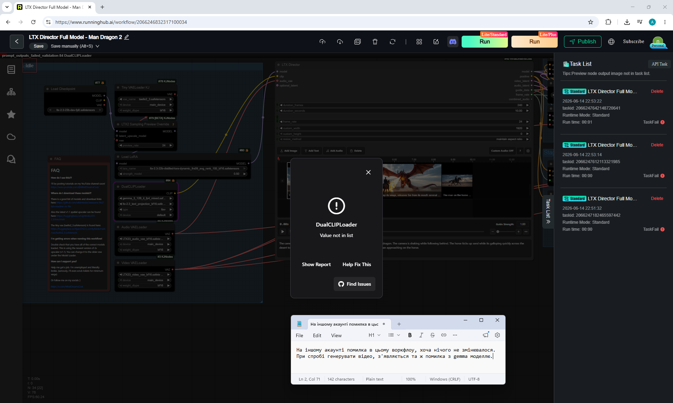Click Show Report in error dialog
This screenshot has width=673, height=403.
point(316,264)
